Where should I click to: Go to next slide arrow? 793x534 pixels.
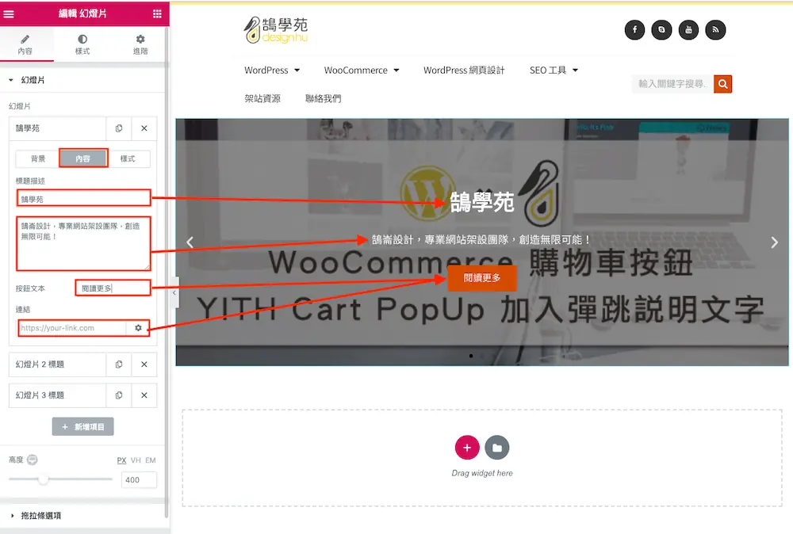[x=774, y=242]
